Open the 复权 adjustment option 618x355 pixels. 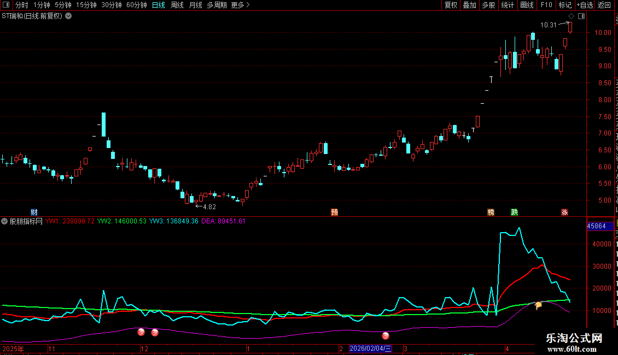[x=451, y=5]
